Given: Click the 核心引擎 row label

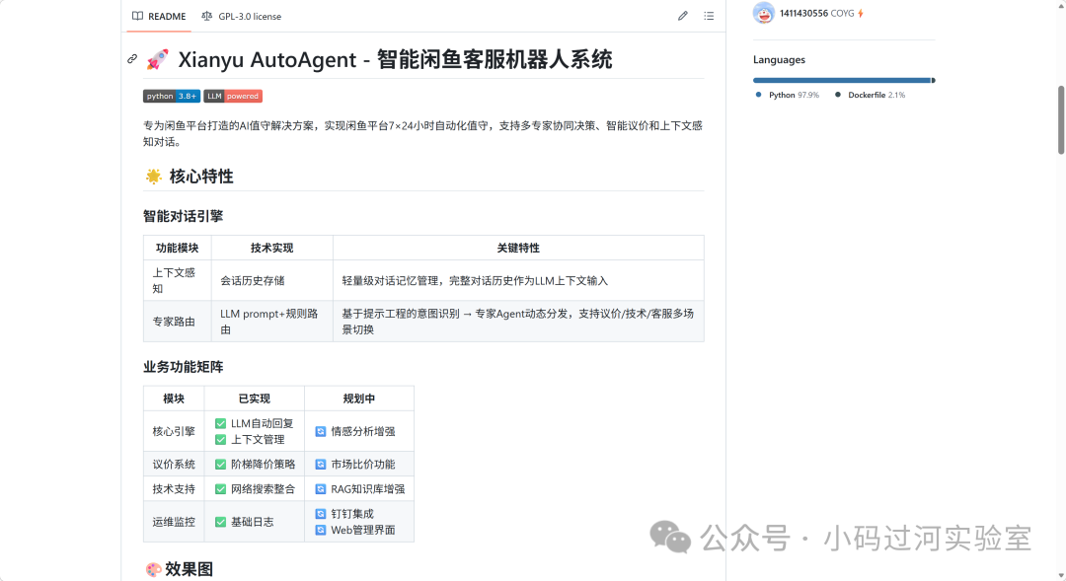Looking at the screenshot, I should pyautogui.click(x=174, y=431).
